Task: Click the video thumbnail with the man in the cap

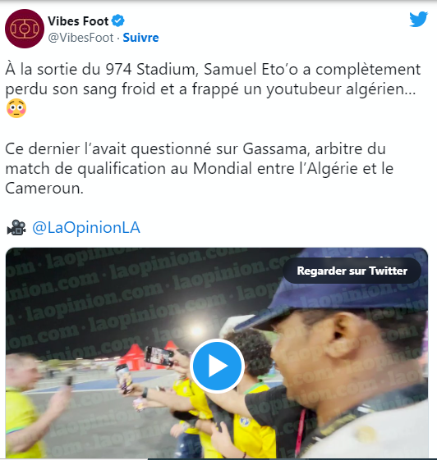Action: [x=217, y=353]
